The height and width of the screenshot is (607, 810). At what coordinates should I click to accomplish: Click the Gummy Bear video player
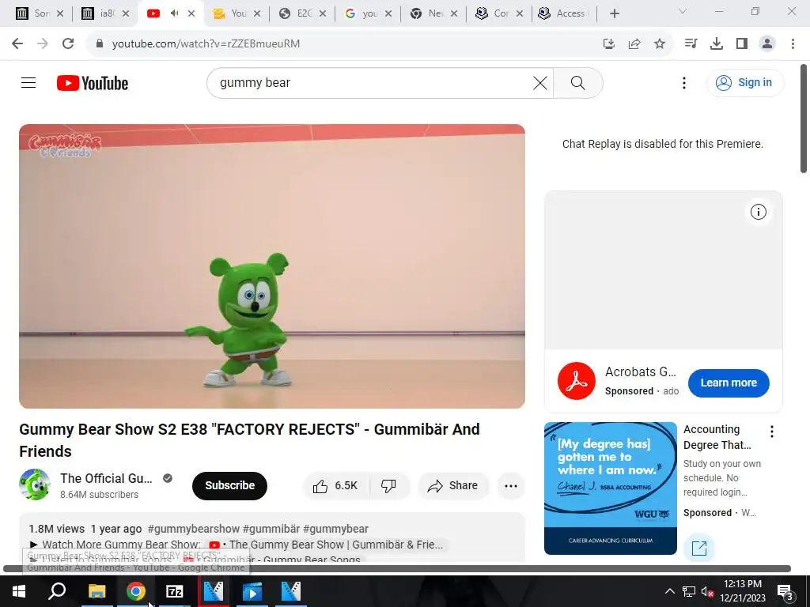(x=272, y=266)
